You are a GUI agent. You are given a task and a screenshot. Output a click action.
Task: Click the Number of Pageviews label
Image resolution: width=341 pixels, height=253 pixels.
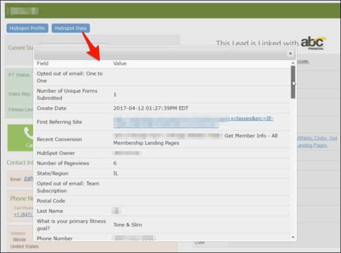tap(63, 163)
